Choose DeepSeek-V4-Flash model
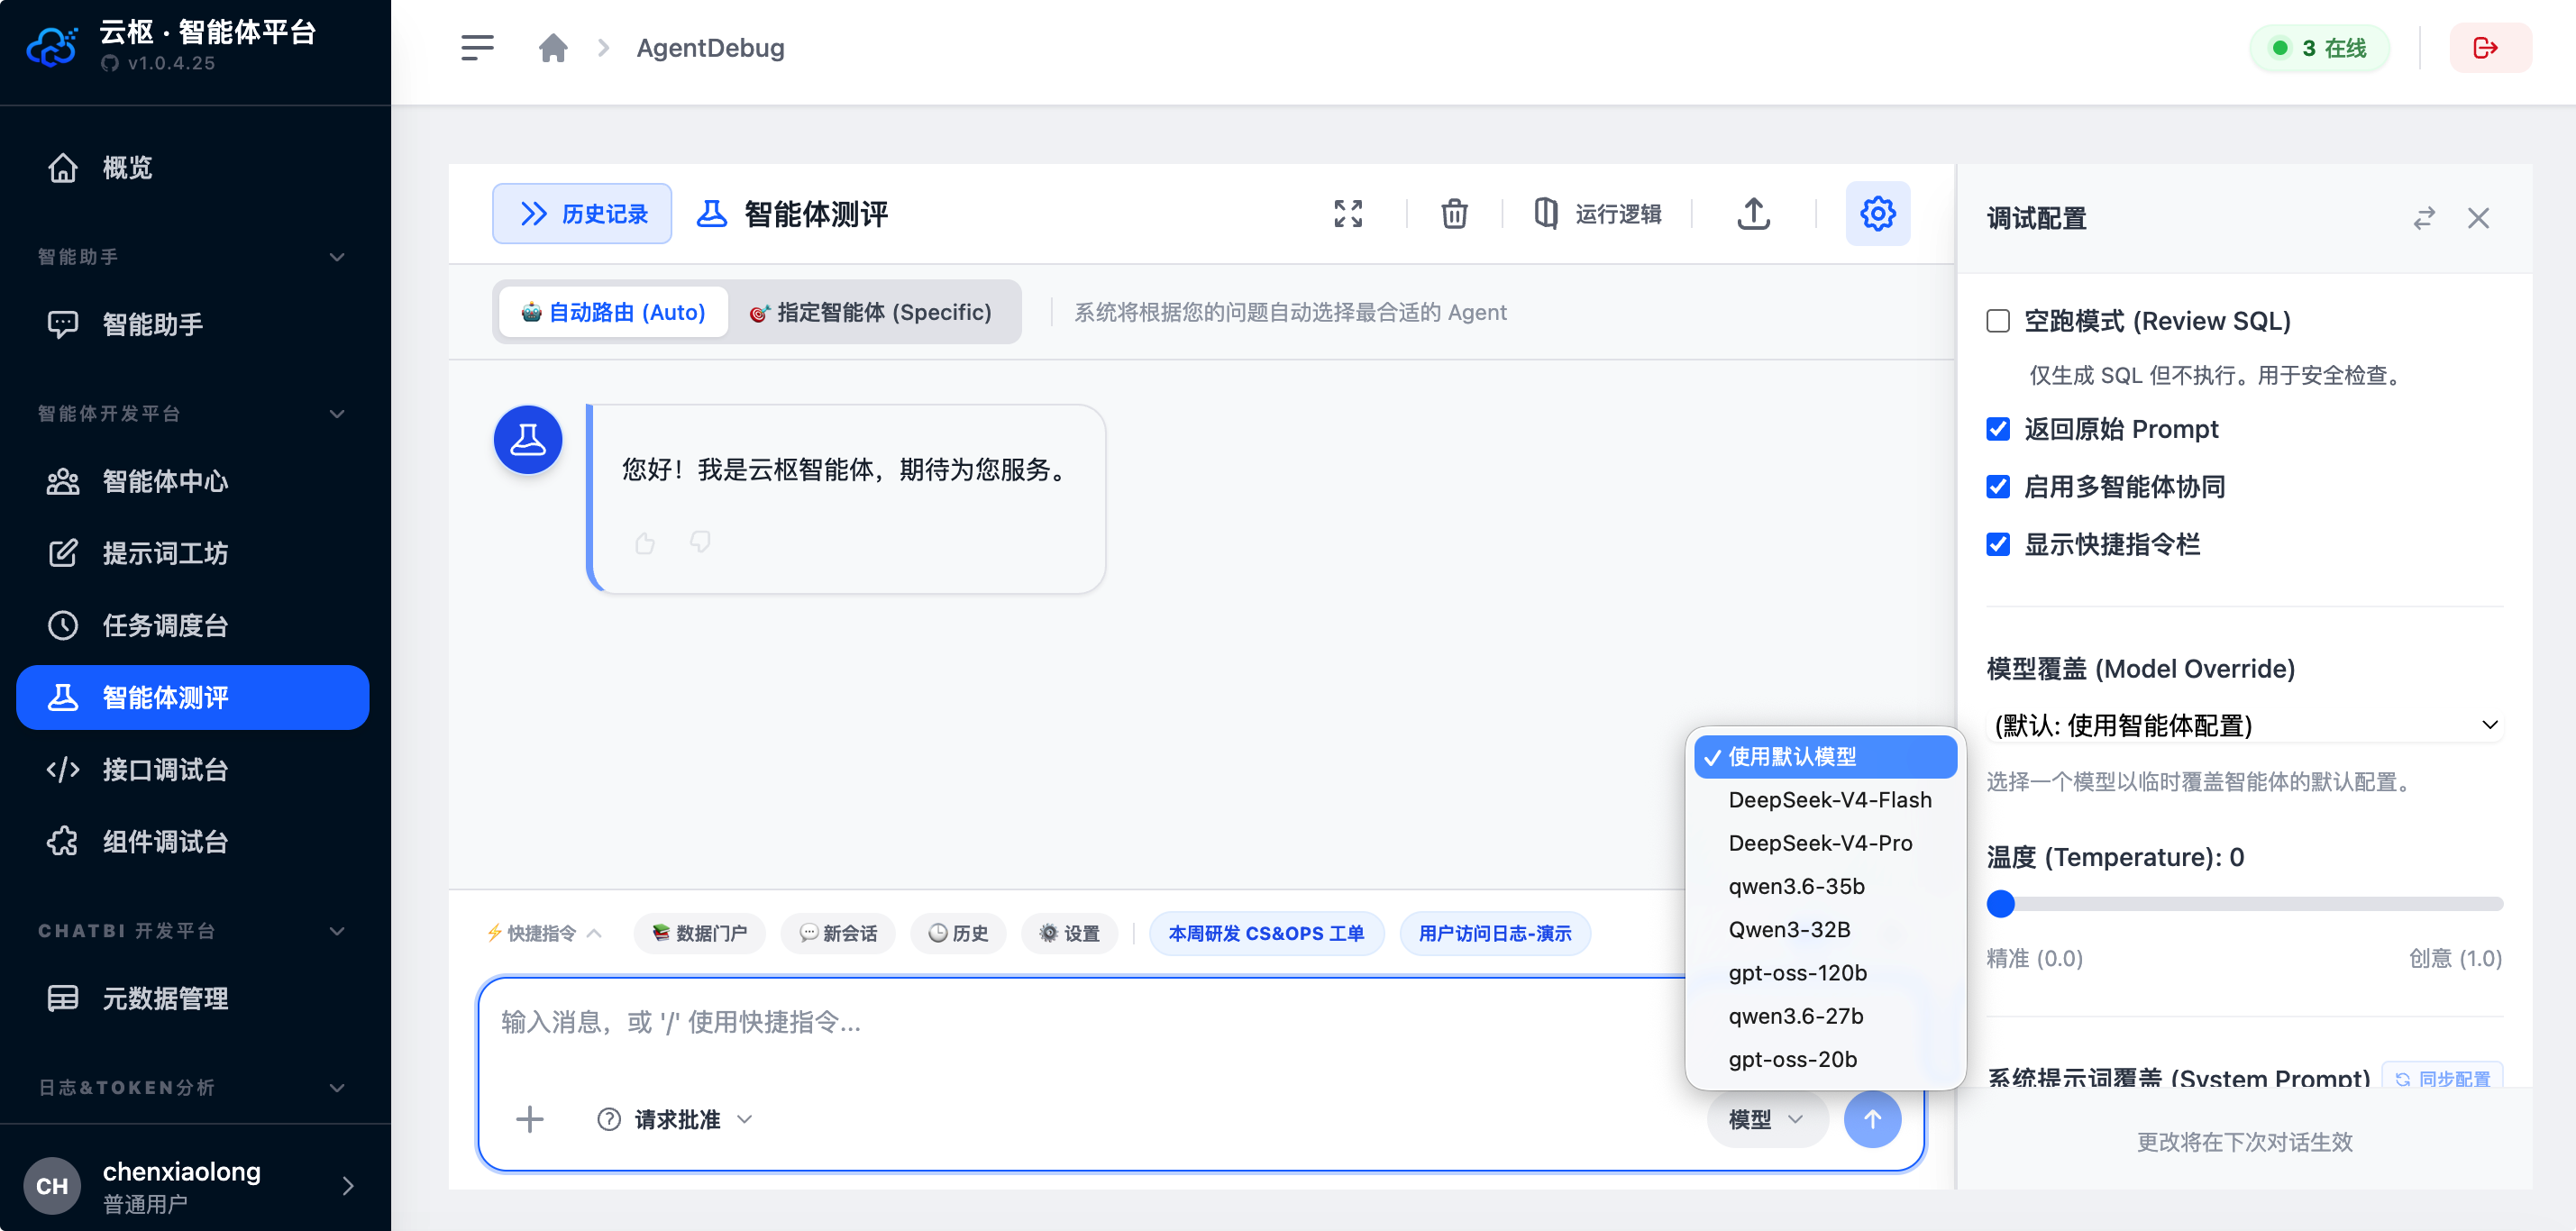The height and width of the screenshot is (1231, 2576). (x=1825, y=800)
